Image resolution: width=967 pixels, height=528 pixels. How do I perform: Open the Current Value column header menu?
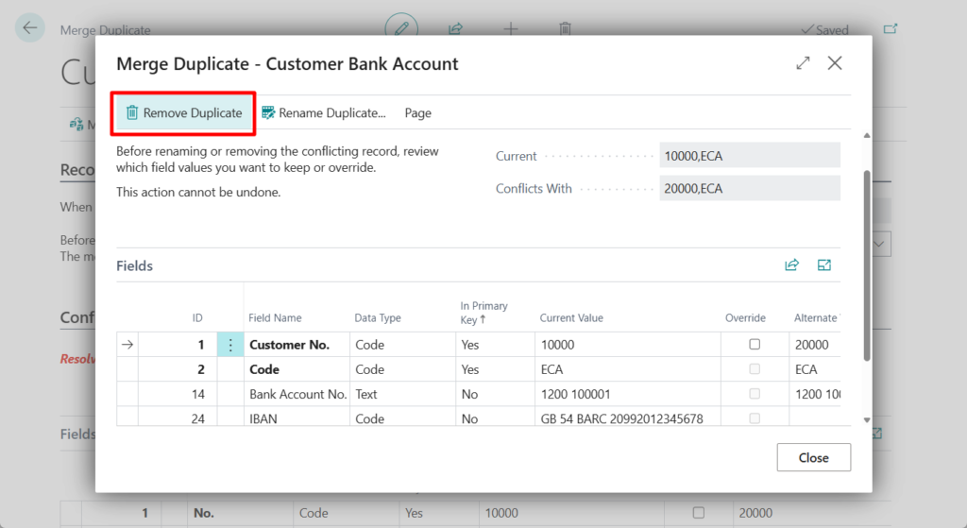click(570, 318)
